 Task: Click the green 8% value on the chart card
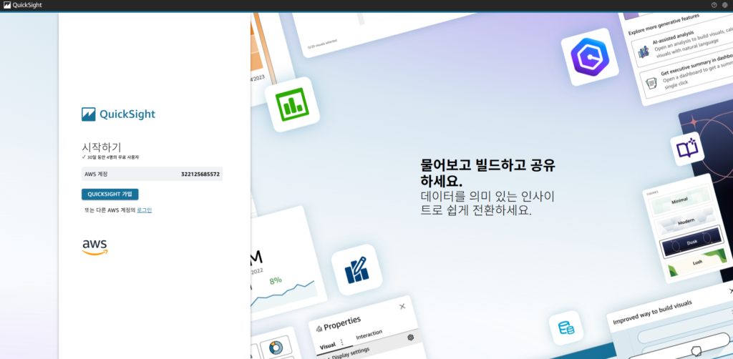276,280
